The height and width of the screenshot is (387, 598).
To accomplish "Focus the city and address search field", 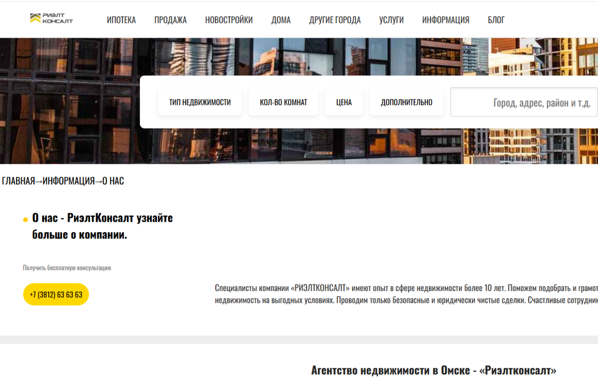I will tap(524, 103).
